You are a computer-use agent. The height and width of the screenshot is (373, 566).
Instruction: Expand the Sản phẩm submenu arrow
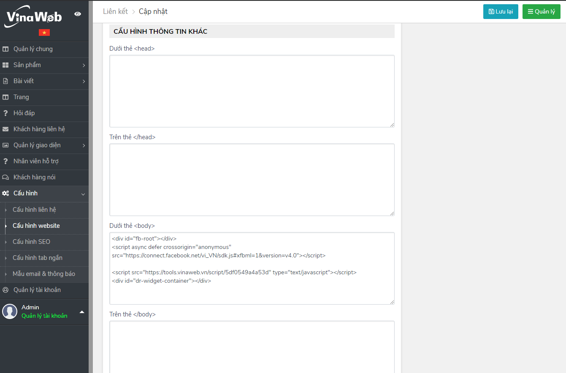coord(84,65)
